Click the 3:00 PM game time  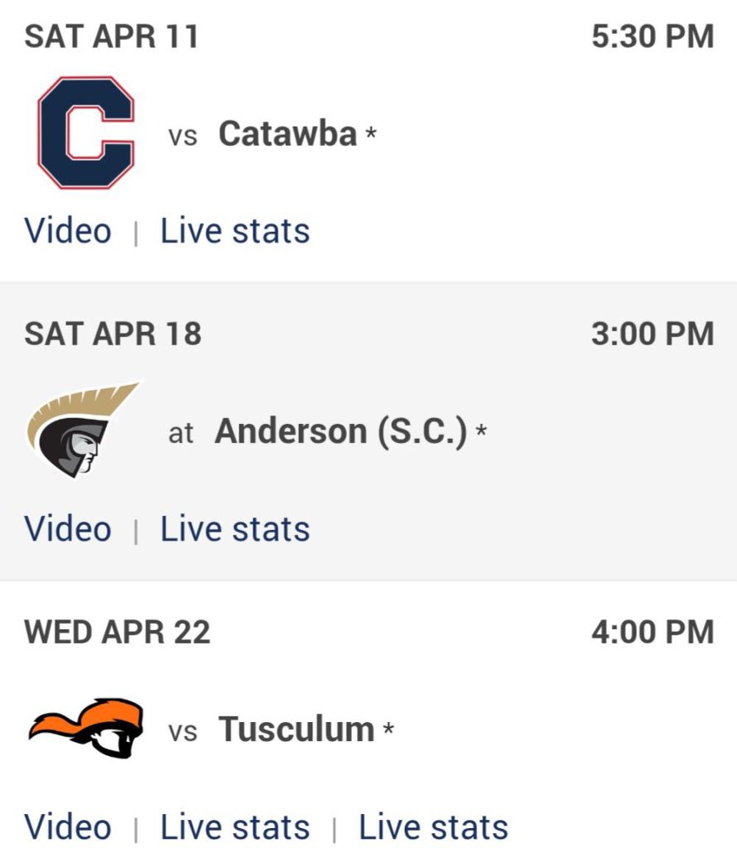tap(653, 334)
